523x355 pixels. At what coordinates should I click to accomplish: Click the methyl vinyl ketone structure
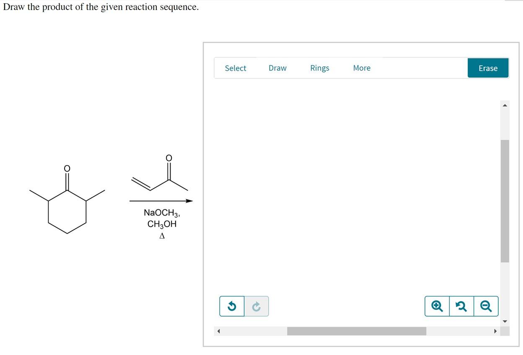pos(160,173)
